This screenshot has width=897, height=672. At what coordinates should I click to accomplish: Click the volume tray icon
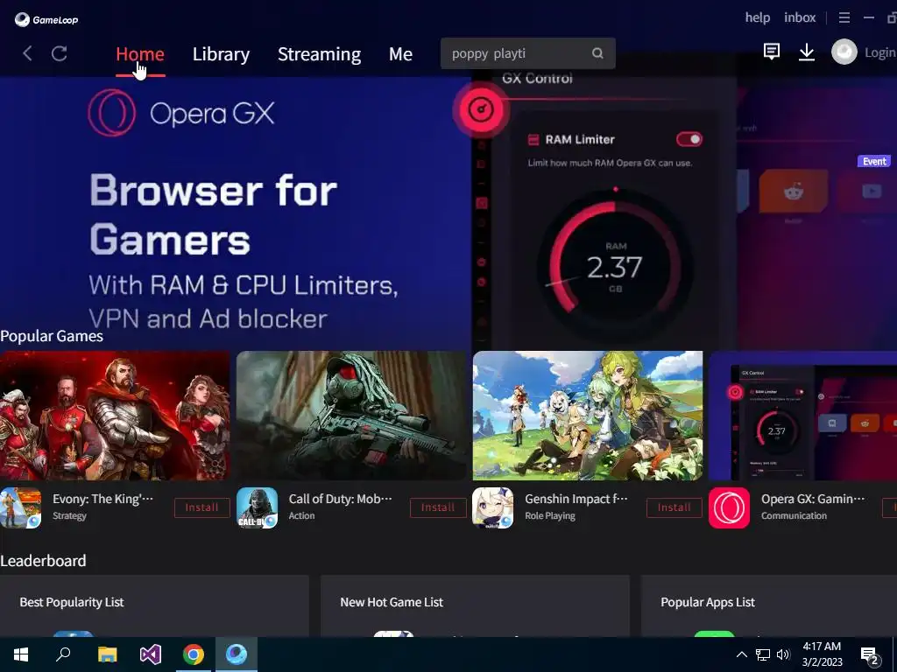[x=783, y=654]
